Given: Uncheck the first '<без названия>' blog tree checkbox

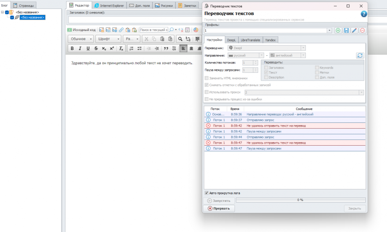Looking at the screenshot, I should pyautogui.click(x=7, y=12).
